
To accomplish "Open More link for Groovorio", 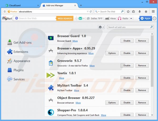I will (x=92, y=66).
